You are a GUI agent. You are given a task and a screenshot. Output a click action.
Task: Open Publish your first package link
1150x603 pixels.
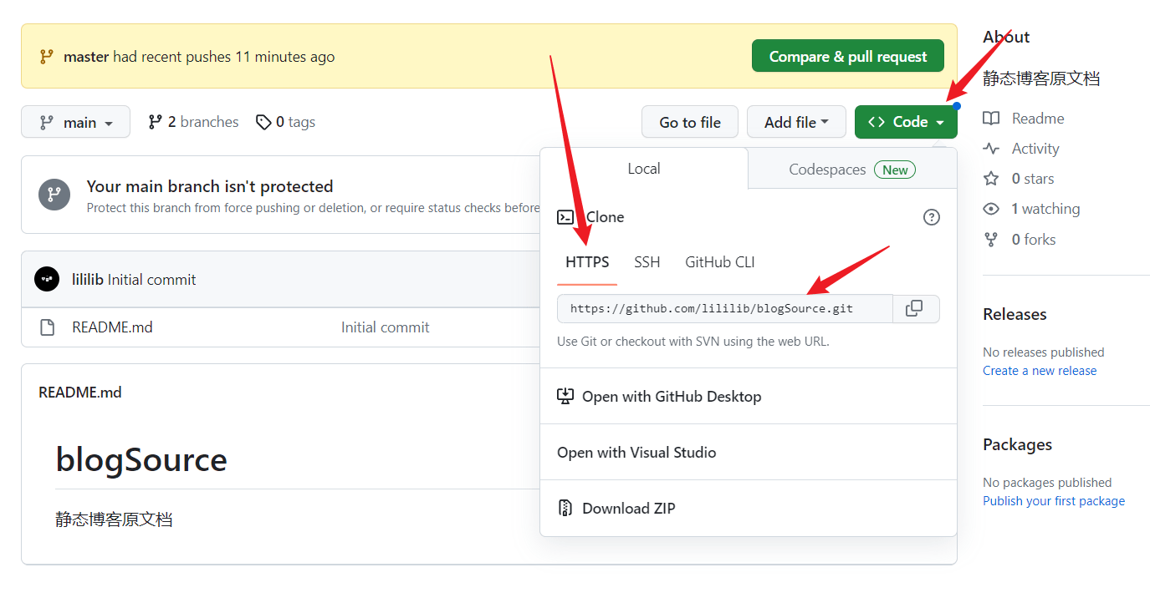click(x=1053, y=501)
